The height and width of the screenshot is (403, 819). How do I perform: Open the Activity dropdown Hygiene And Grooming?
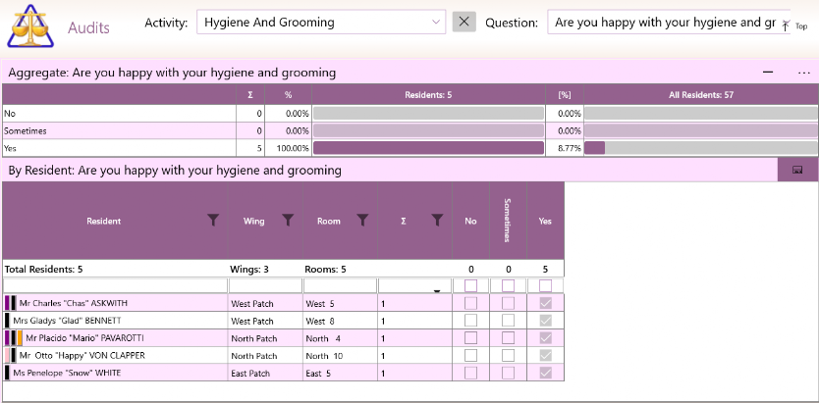321,23
